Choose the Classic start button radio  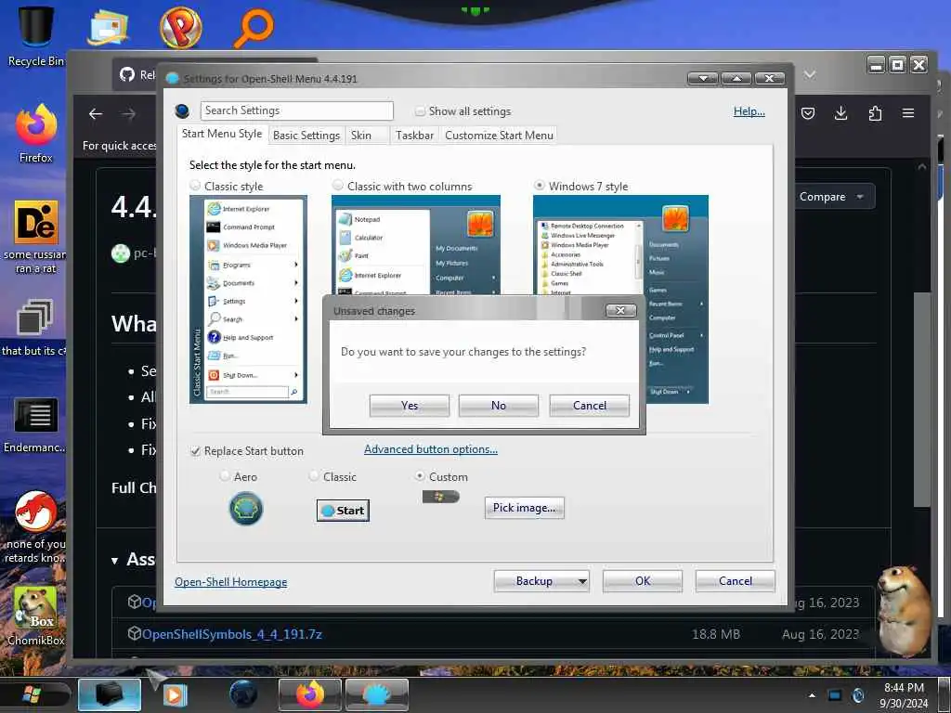[314, 476]
